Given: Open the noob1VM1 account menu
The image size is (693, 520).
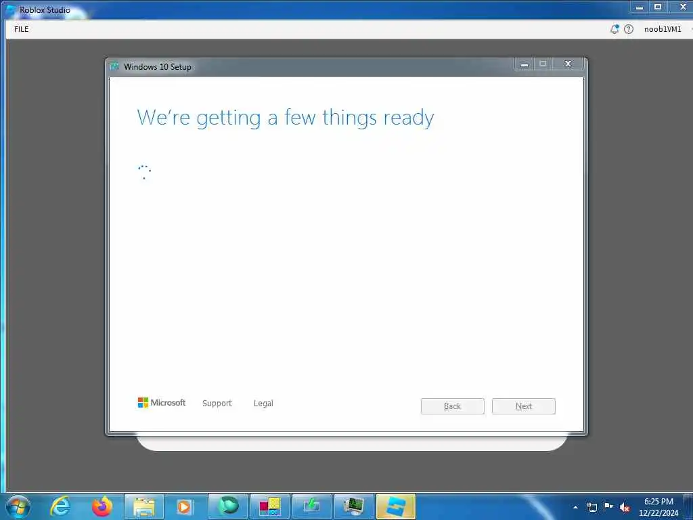Looking at the screenshot, I should [x=663, y=29].
